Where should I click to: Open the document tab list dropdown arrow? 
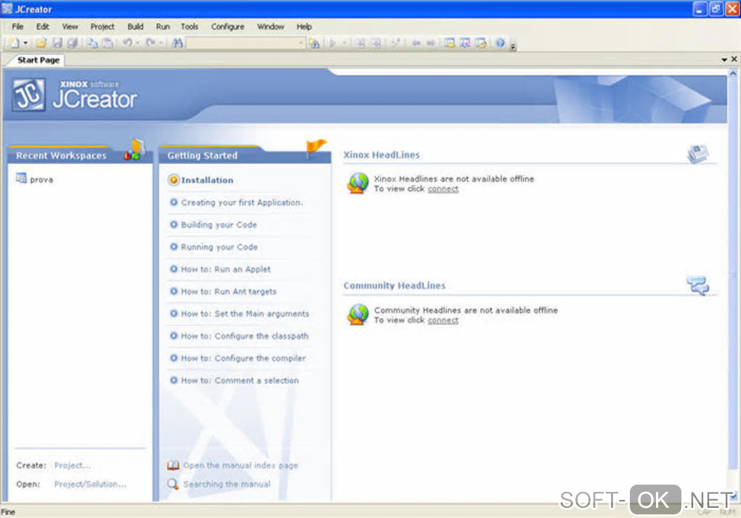coord(724,59)
